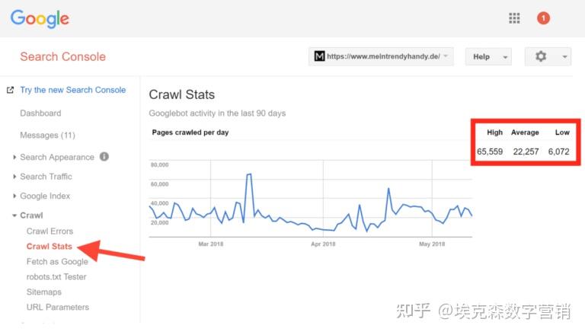Image resolution: width=585 pixels, height=335 pixels.
Task: Open Messages (11) in sidebar
Action: [x=47, y=136]
